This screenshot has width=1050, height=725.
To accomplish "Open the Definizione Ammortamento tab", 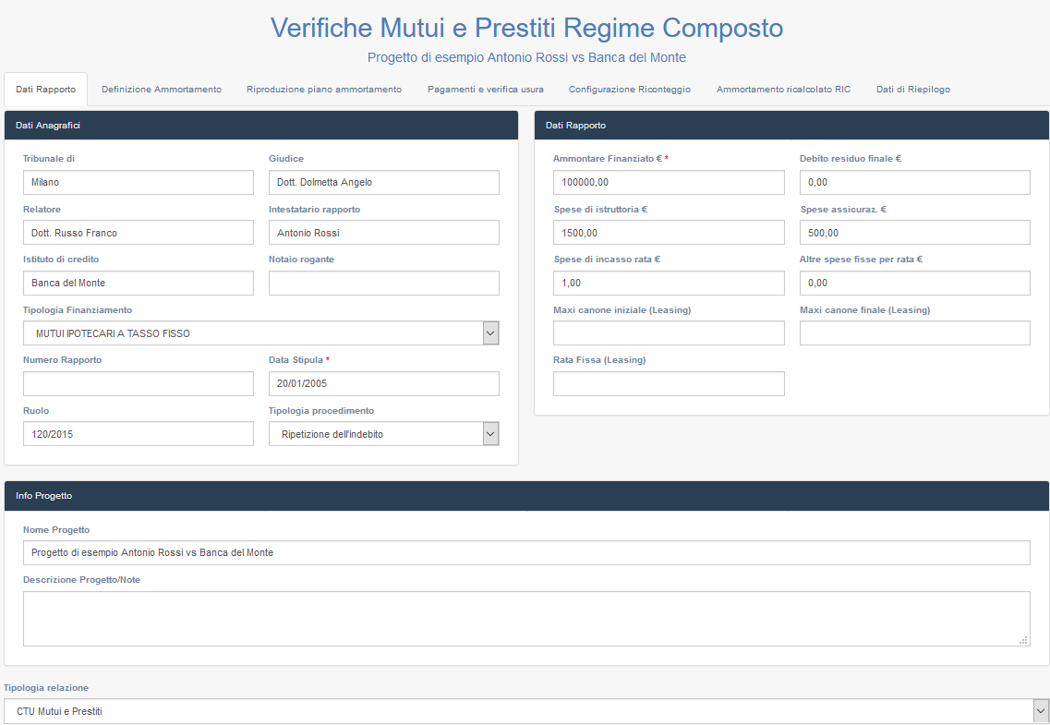I will tap(162, 89).
